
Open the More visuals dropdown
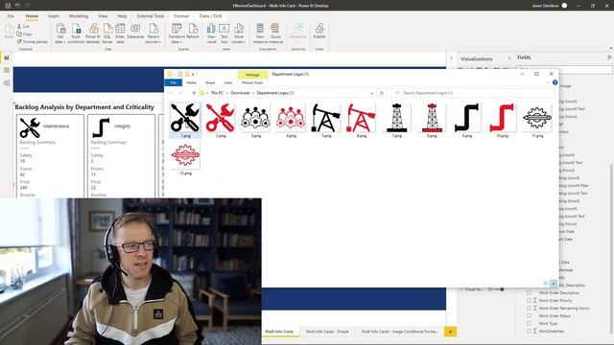click(238, 34)
